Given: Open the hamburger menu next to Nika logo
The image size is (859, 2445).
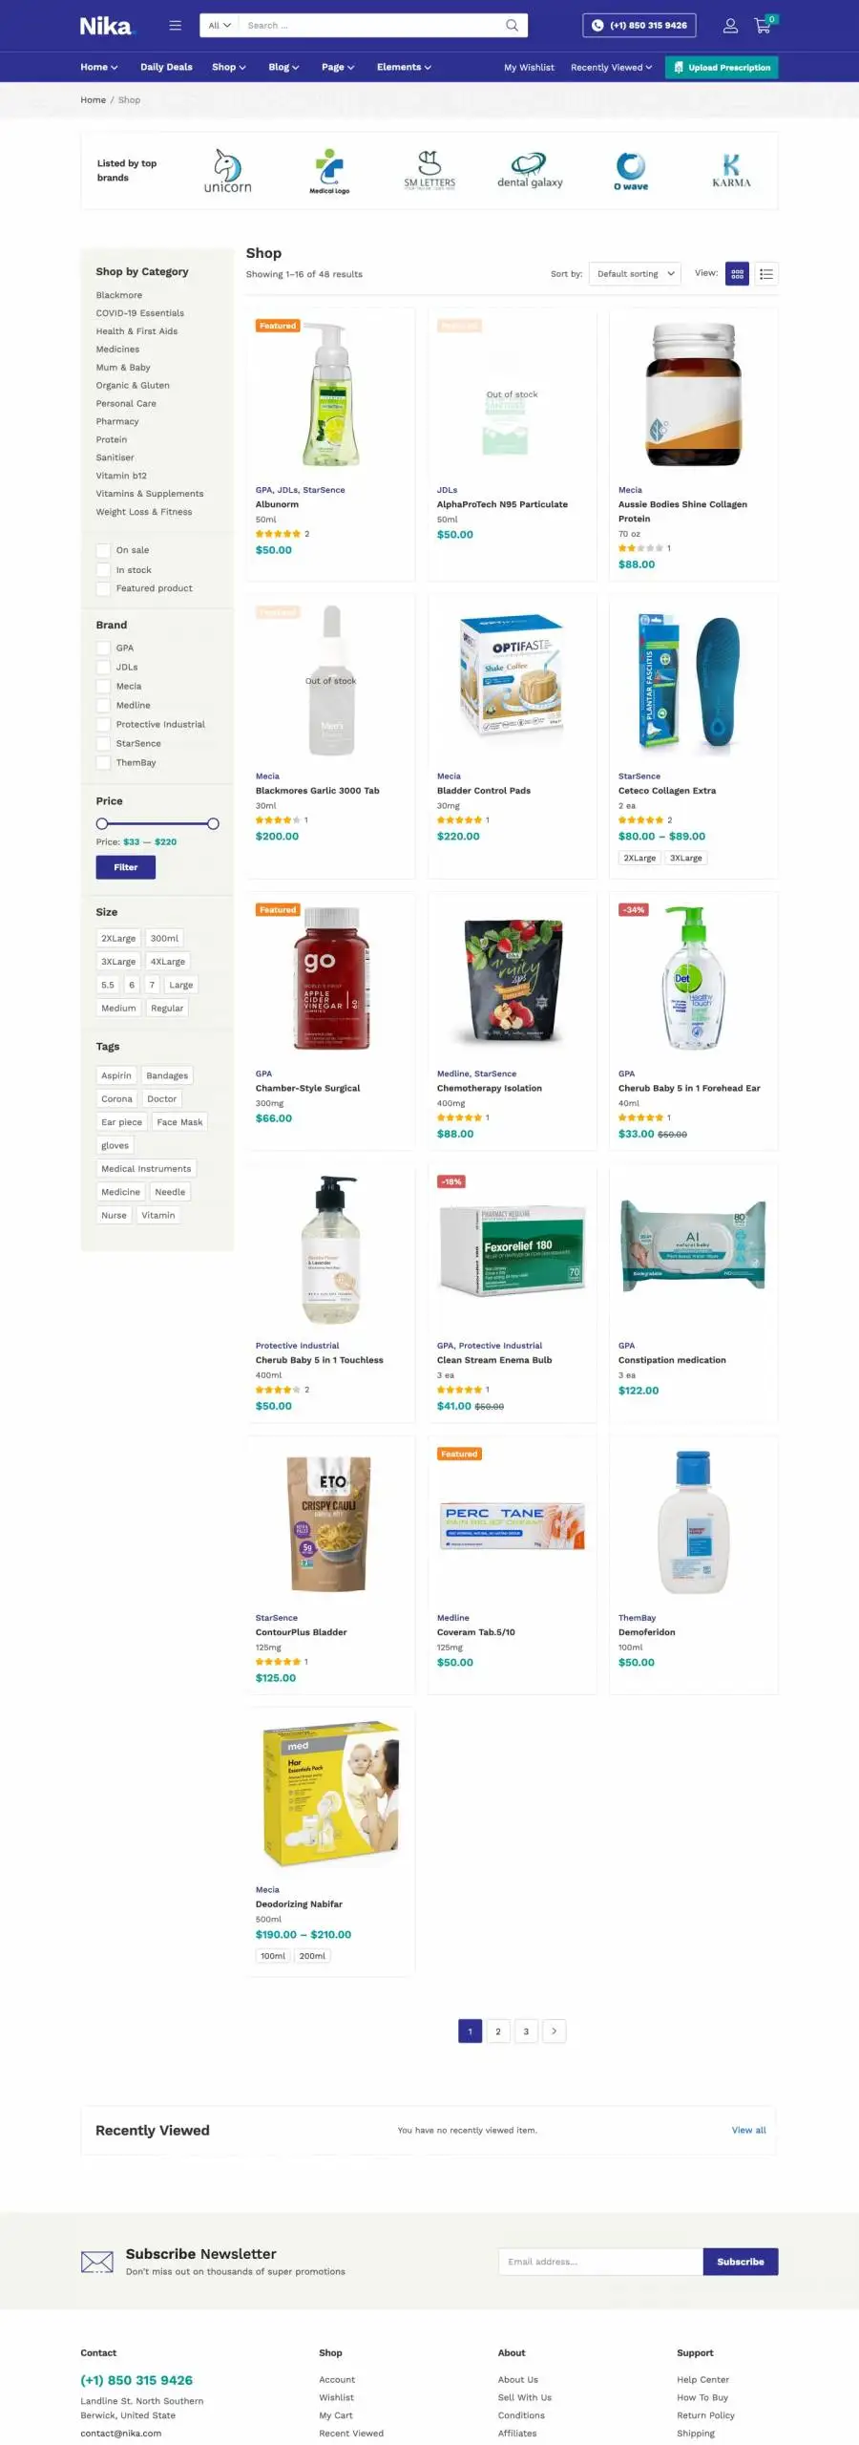Looking at the screenshot, I should point(175,26).
